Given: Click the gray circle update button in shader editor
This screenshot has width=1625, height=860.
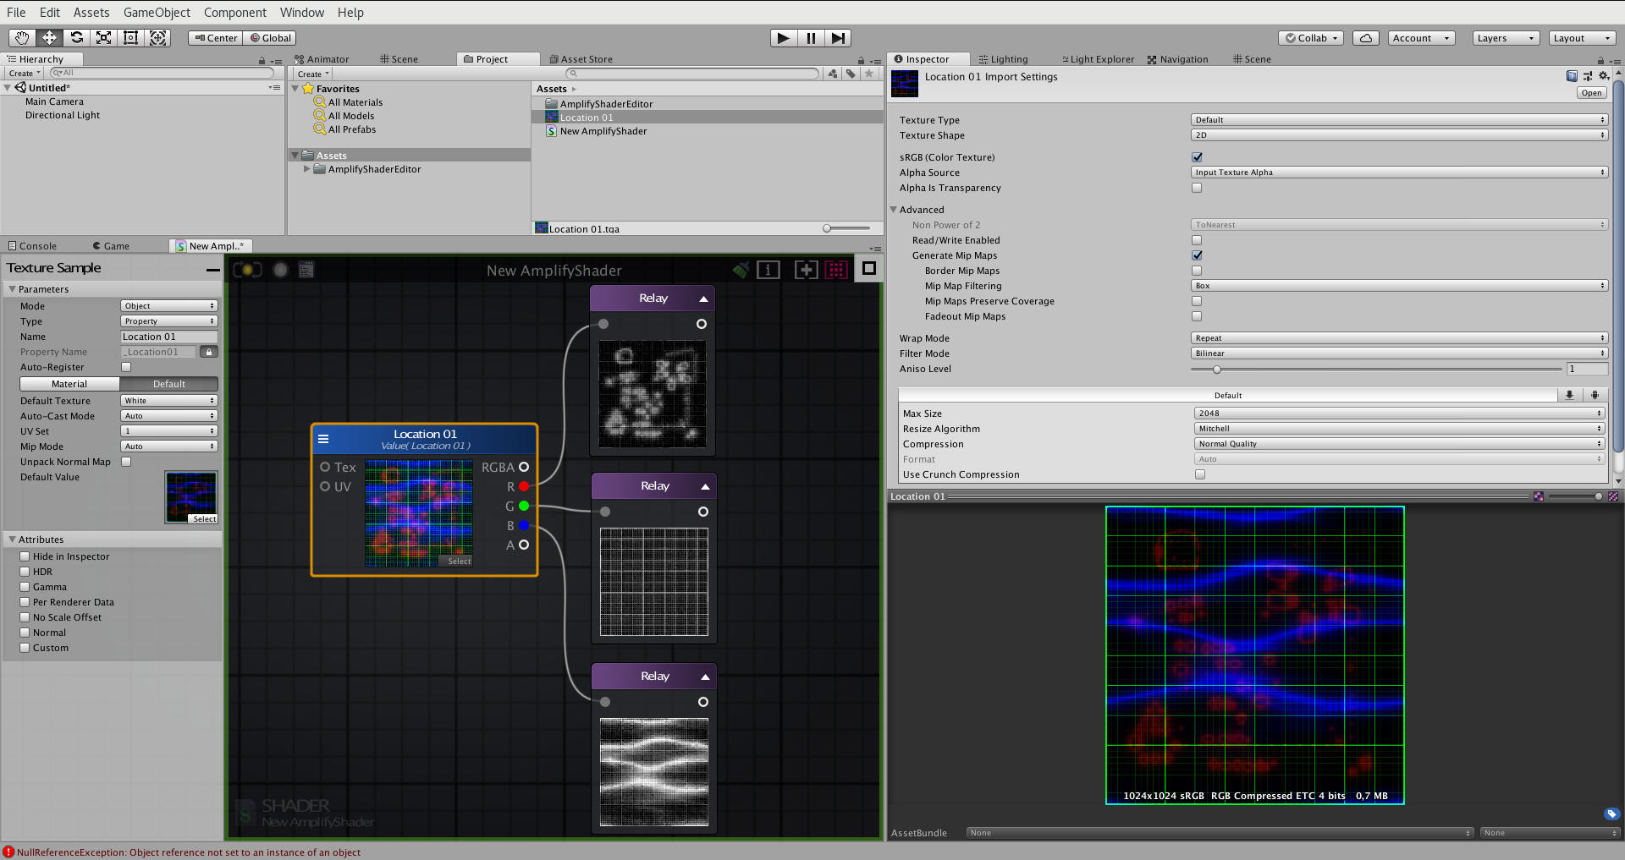Looking at the screenshot, I should [280, 270].
